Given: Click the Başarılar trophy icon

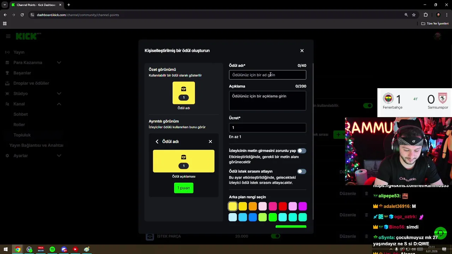Looking at the screenshot, I should tap(7, 73).
